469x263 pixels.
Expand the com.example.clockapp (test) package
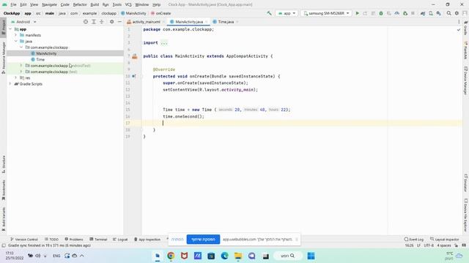click(21, 72)
